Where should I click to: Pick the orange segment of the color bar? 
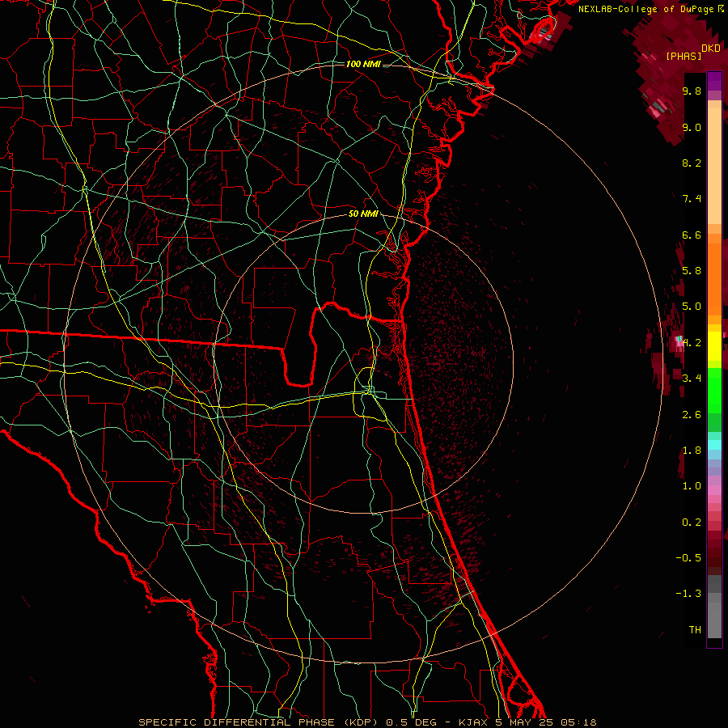[x=714, y=280]
